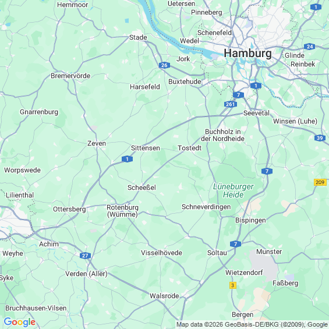Click the Walsrode town label
The width and height of the screenshot is (329, 329).
(164, 296)
